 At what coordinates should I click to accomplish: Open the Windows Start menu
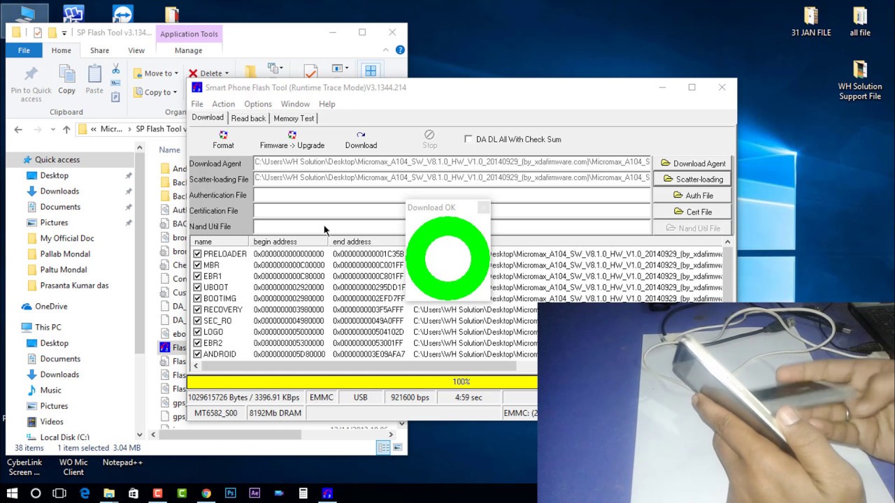(x=12, y=493)
